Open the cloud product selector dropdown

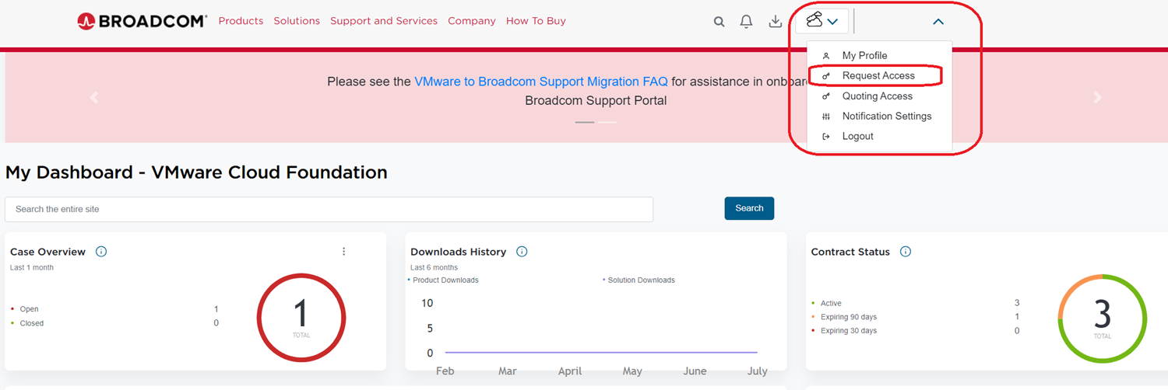coord(822,21)
